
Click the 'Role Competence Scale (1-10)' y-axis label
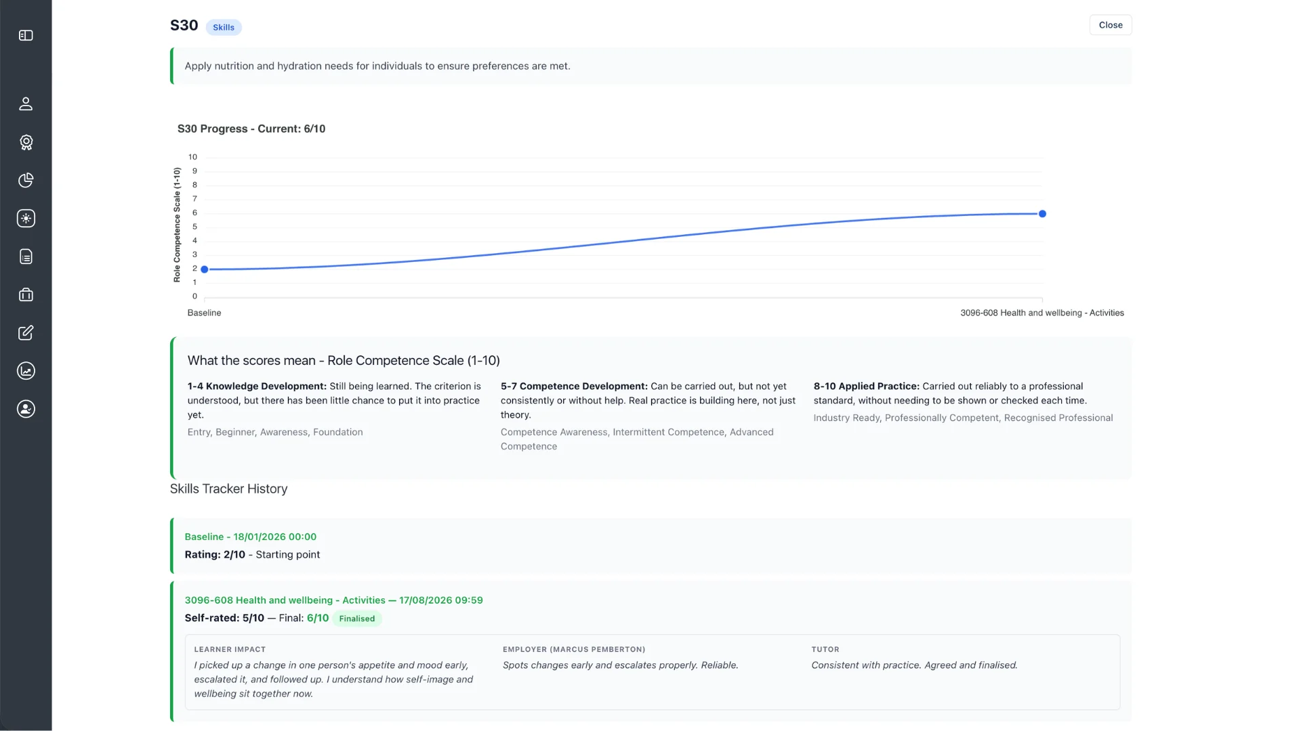pyautogui.click(x=177, y=225)
